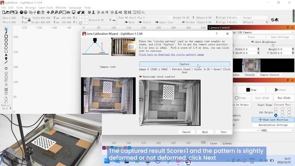Viewport: 295px width, 166px height.
Task: Toggle the Welded text switch
Action: (x=183, y=22)
